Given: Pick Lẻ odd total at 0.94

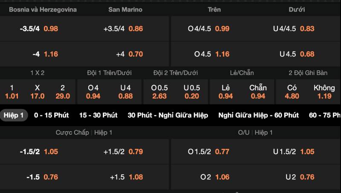Looking at the screenshot, I should tap(225, 92).
